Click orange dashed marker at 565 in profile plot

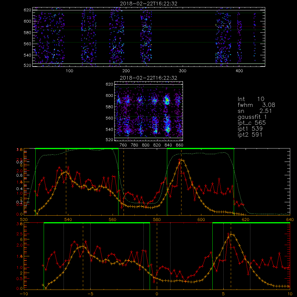coord(124,182)
